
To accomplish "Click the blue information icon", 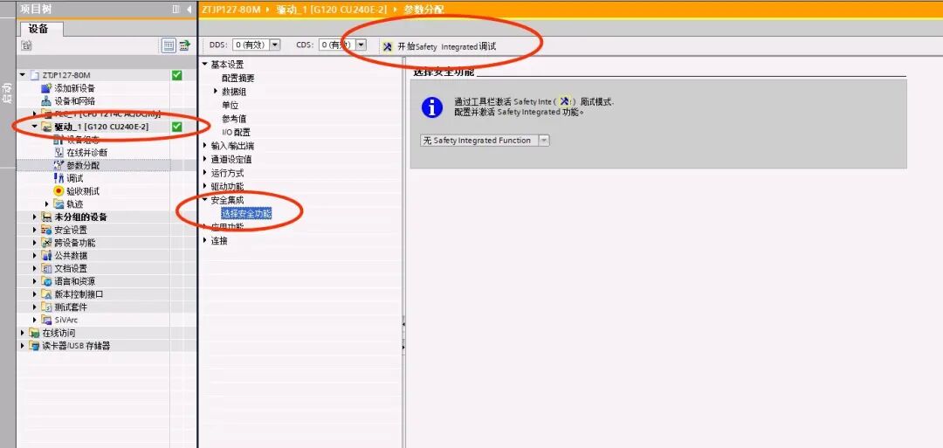I will point(432,107).
